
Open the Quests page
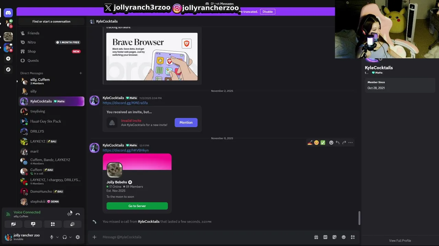click(51, 60)
